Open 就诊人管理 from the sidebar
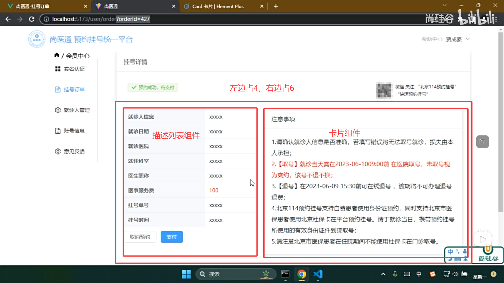 [x=77, y=110]
